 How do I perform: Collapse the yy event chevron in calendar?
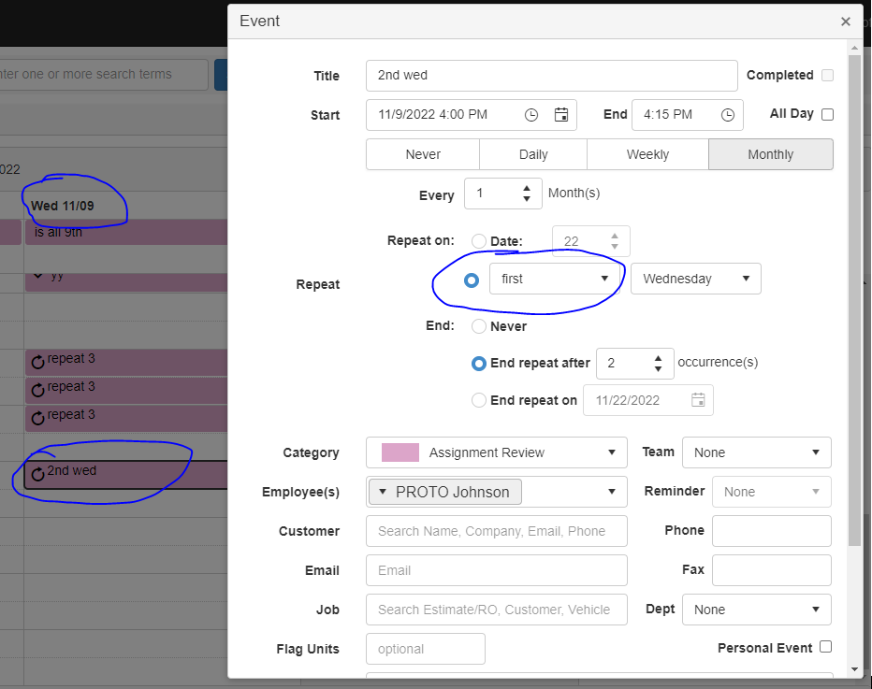click(x=37, y=275)
